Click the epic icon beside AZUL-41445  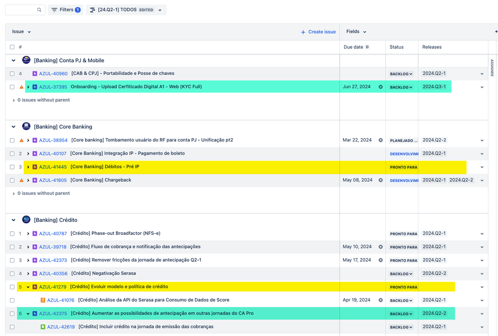tap(35, 167)
